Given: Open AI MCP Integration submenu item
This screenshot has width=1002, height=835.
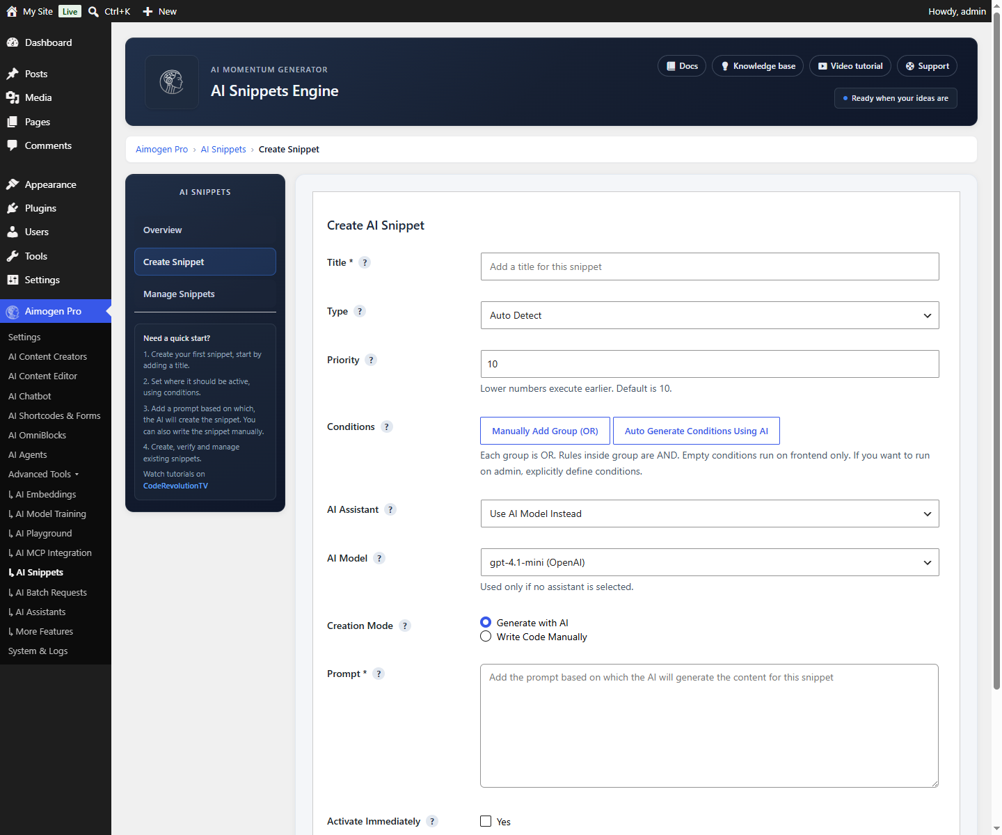Looking at the screenshot, I should tap(50, 552).
